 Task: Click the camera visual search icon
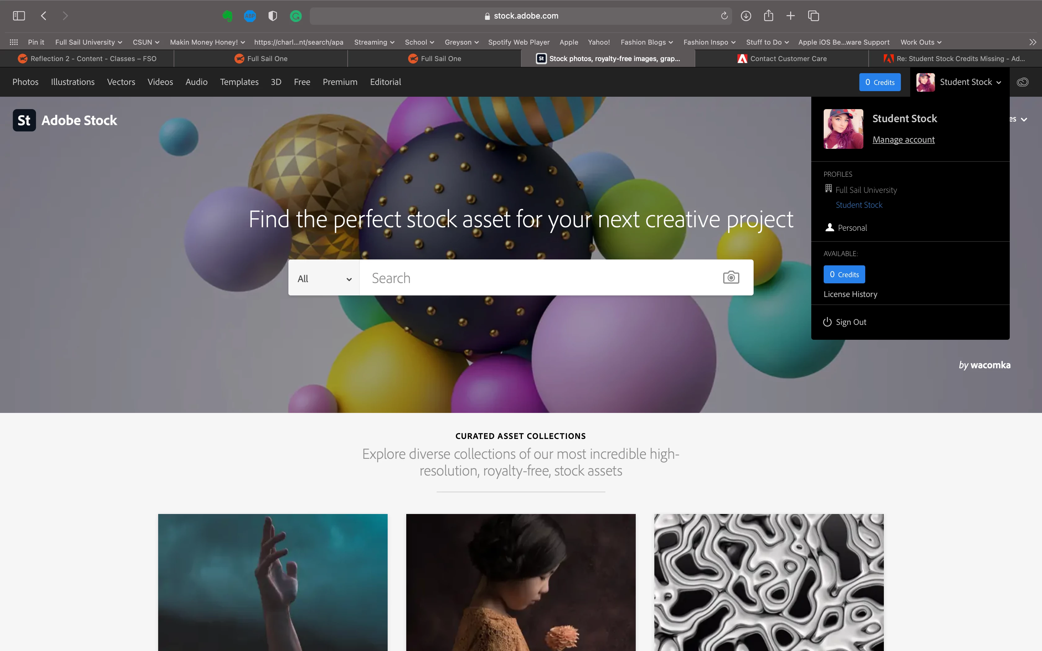[x=731, y=277]
